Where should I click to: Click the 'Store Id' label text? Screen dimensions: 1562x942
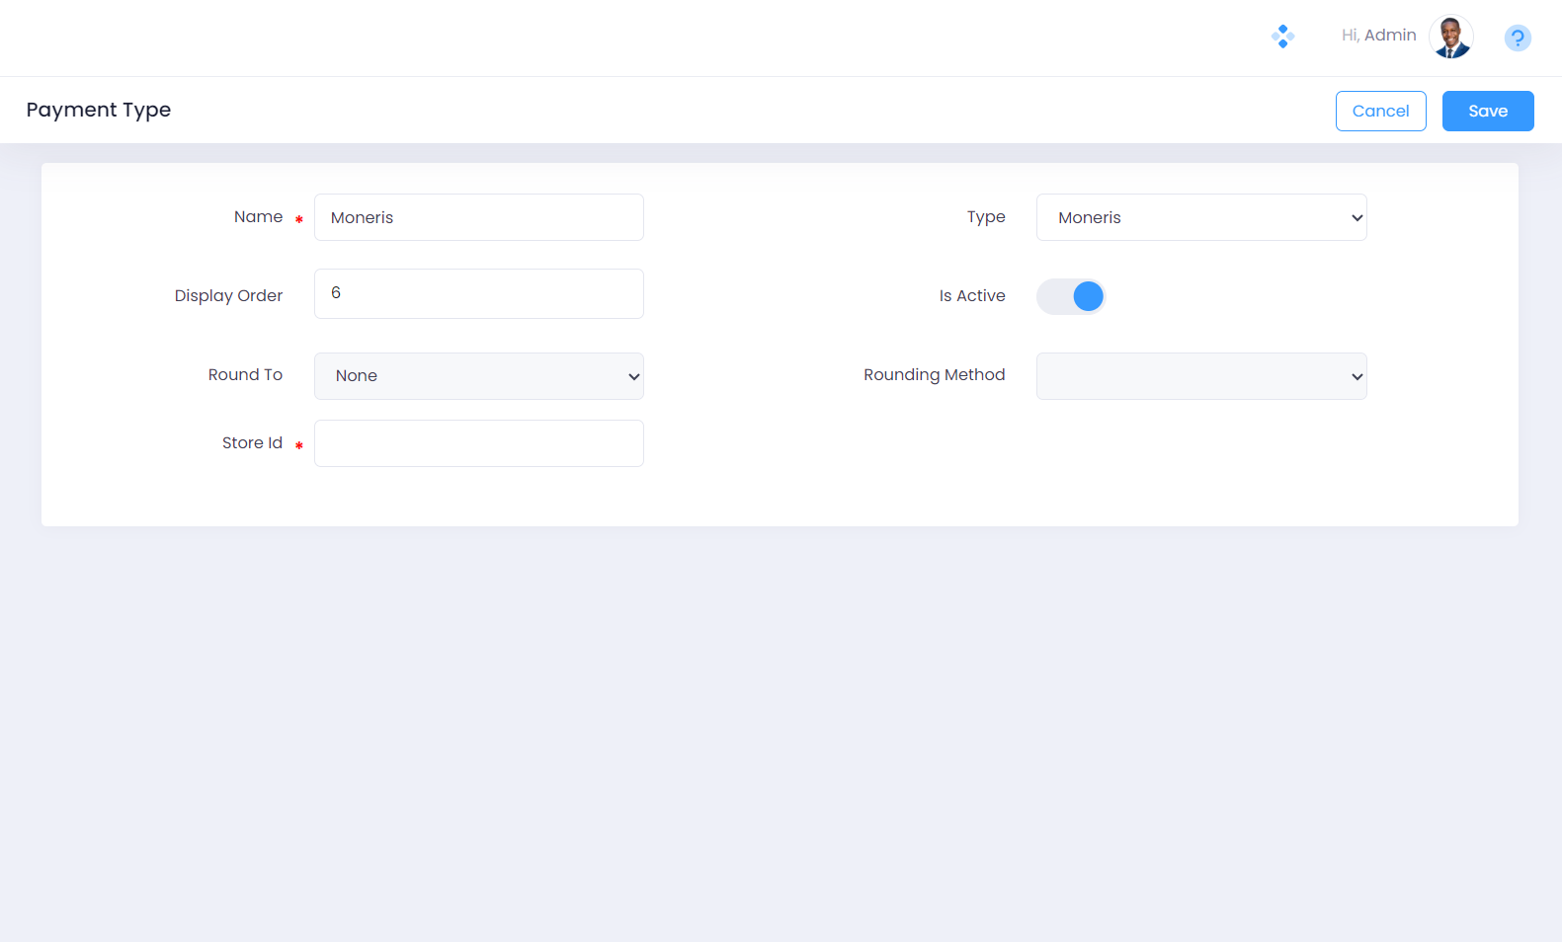252,443
